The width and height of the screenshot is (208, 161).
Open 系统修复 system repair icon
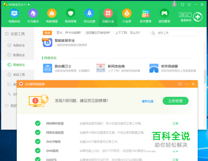[x=71, y=13]
